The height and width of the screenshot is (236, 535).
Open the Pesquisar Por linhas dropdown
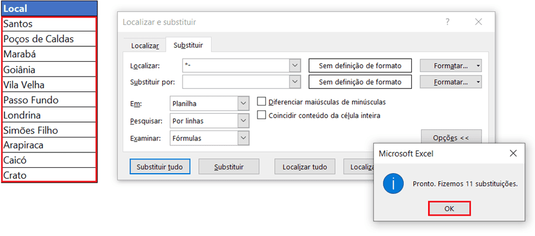point(243,121)
